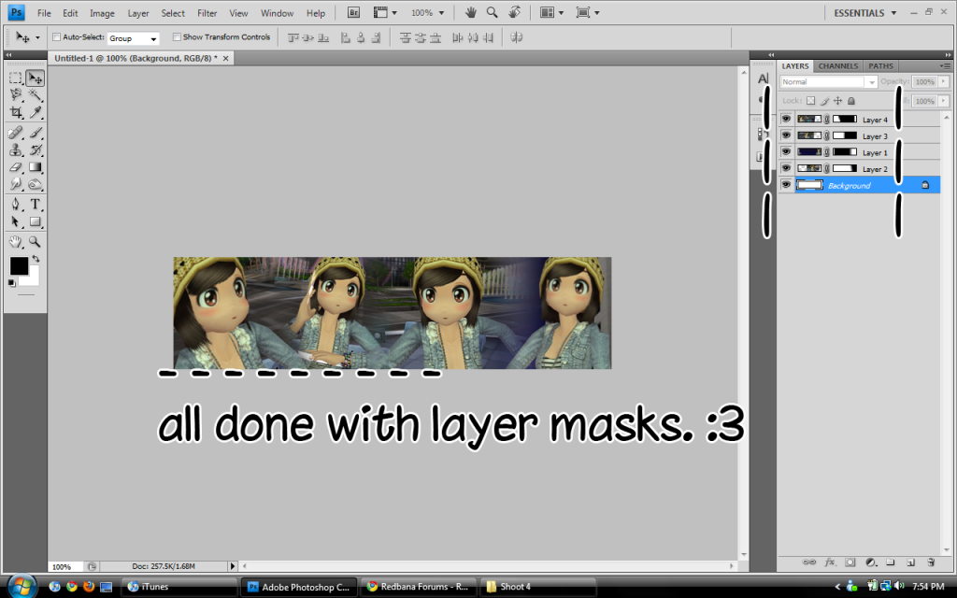The image size is (957, 598).
Task: Hide Layer 3 with its eye icon
Action: (786, 135)
